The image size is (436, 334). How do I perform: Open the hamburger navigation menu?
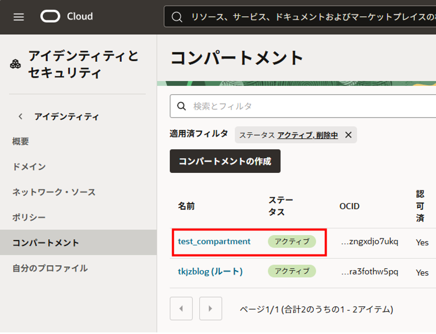coord(19,17)
